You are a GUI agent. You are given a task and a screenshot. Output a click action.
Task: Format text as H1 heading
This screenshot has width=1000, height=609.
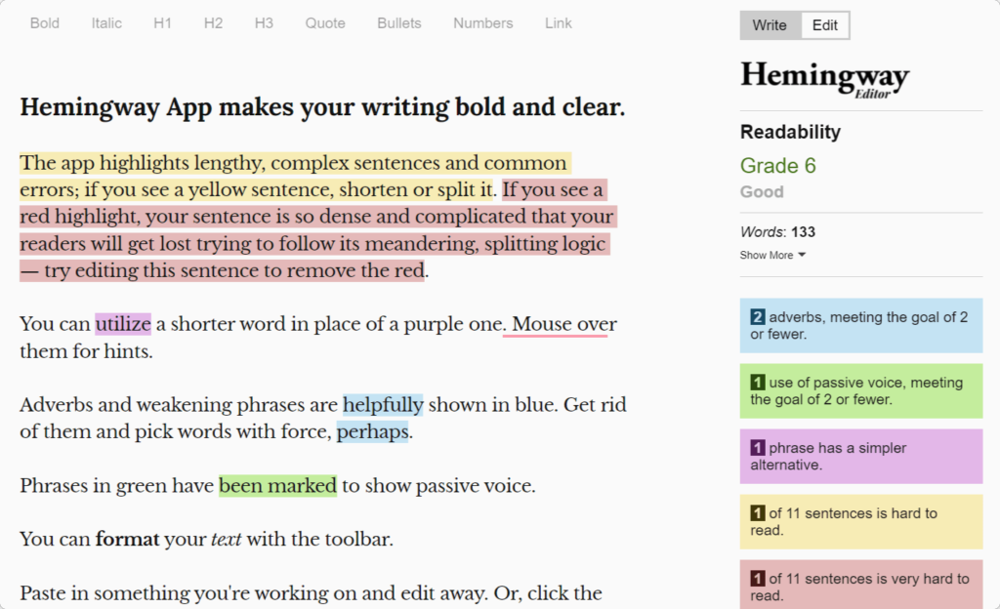click(x=162, y=23)
